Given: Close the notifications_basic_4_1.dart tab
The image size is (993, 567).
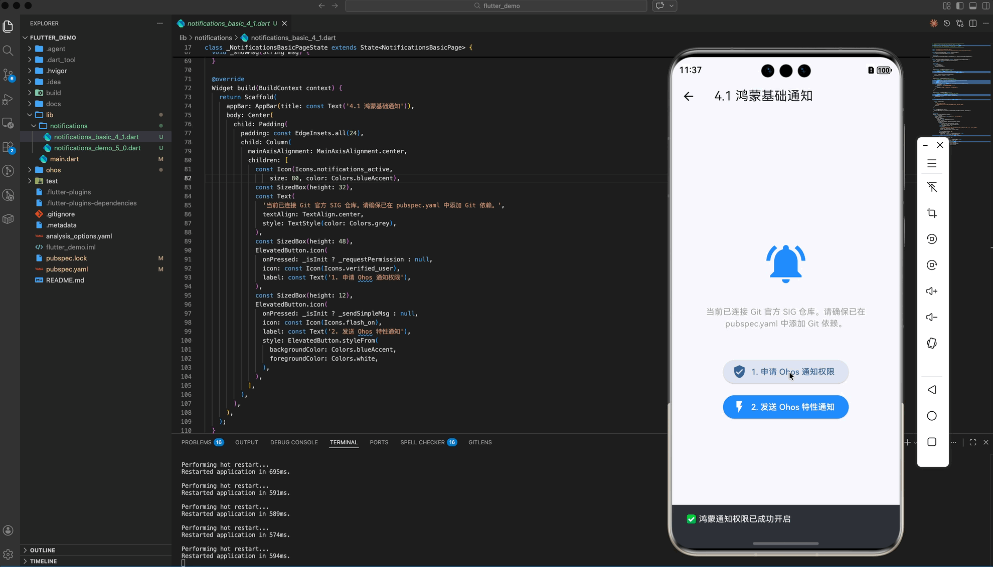Looking at the screenshot, I should coord(284,24).
